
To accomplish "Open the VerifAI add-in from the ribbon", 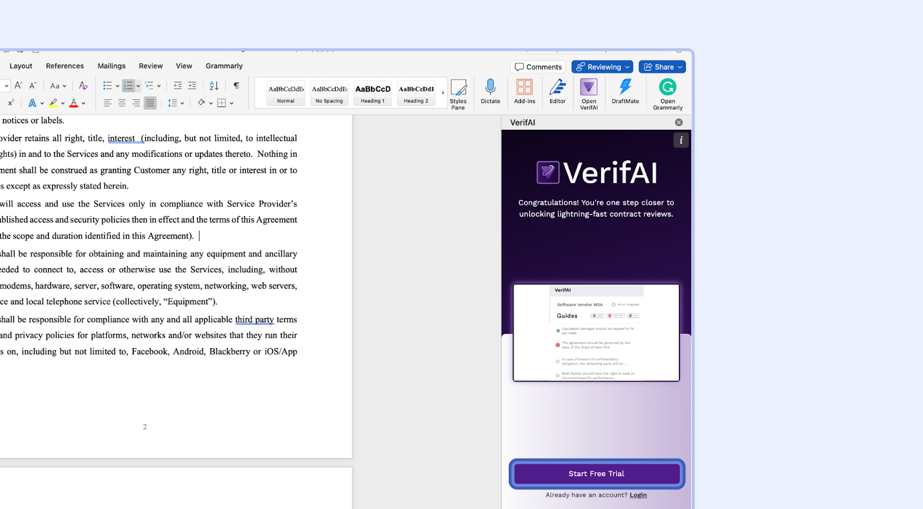I will pos(588,93).
